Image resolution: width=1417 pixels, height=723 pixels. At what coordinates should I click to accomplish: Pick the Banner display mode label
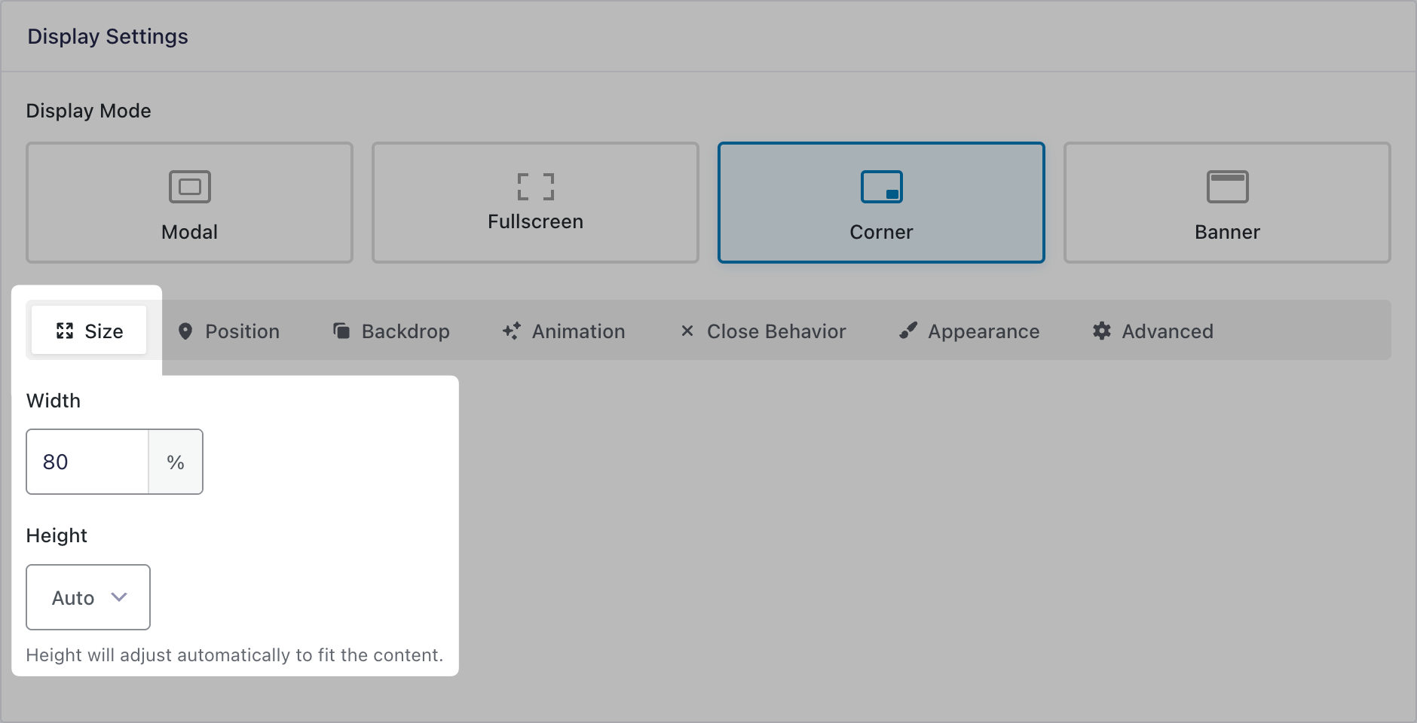1227,232
